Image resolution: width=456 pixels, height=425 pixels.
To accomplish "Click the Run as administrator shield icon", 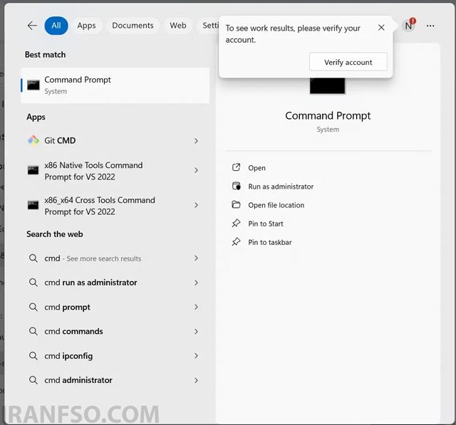I will click(236, 186).
